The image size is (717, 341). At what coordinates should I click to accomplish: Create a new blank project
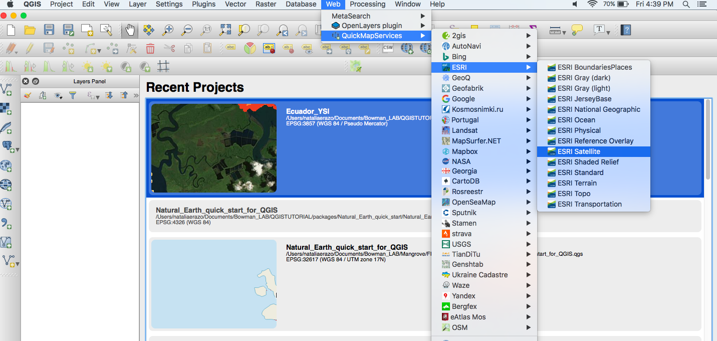pyautogui.click(x=11, y=30)
